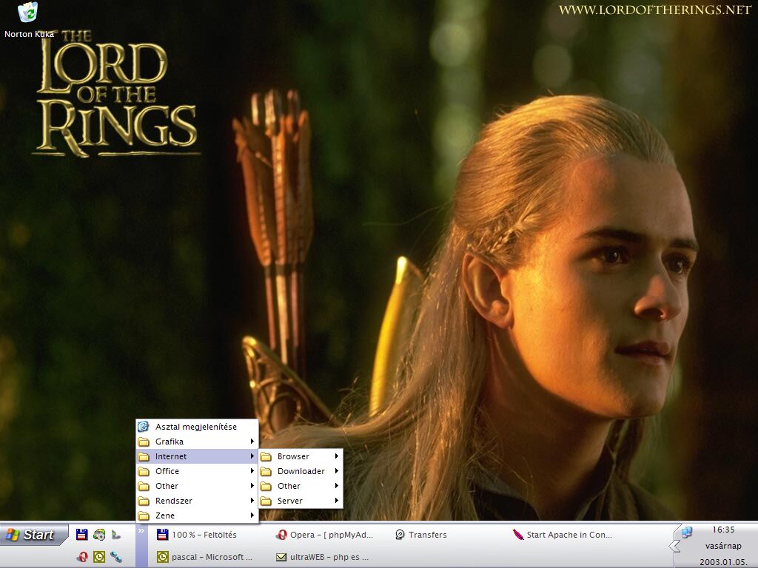Click the green globe quick launch icon
The width and height of the screenshot is (758, 568).
click(x=98, y=535)
